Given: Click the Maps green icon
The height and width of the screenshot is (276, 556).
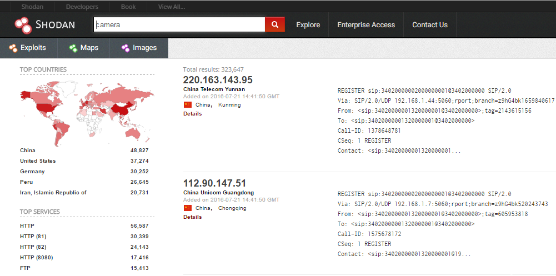Looking at the screenshot, I should pos(73,48).
